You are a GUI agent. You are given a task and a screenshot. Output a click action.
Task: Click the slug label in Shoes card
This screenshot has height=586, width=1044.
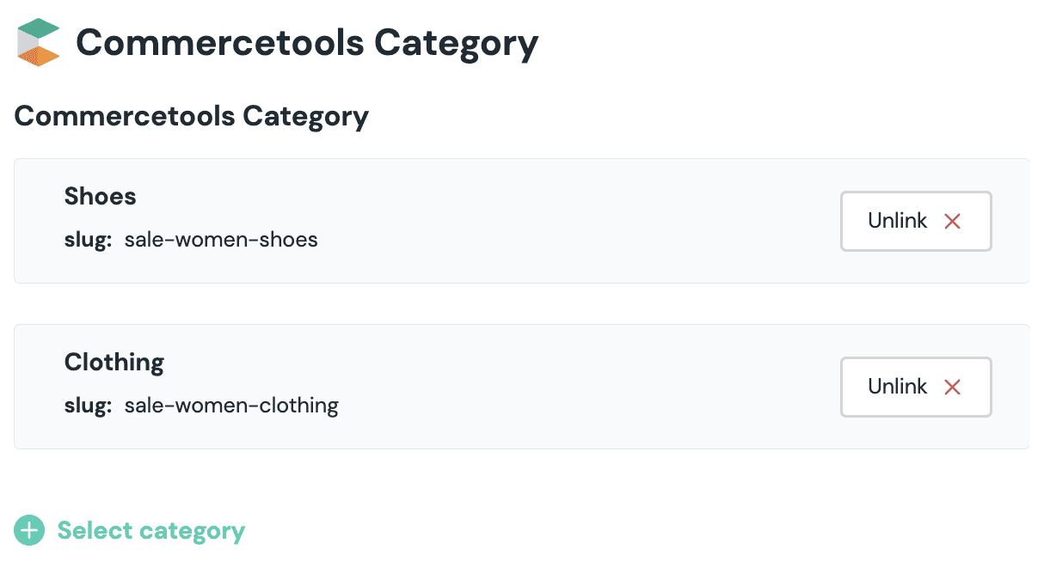pyautogui.click(x=88, y=240)
